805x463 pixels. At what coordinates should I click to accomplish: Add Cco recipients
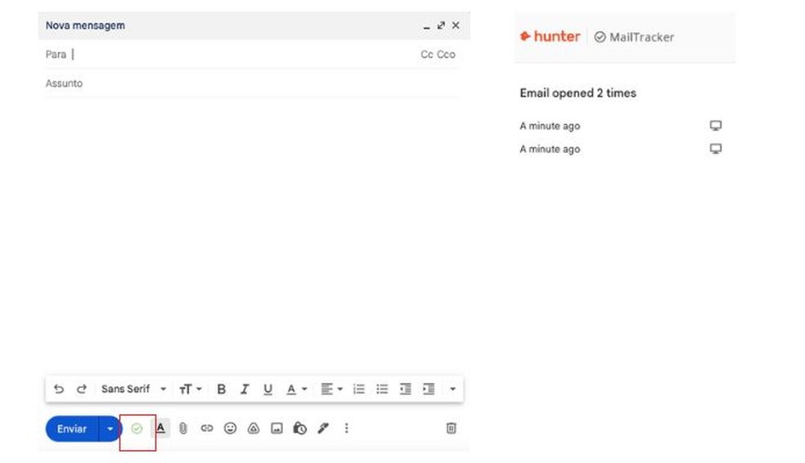tap(446, 55)
